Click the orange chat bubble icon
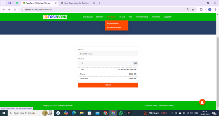Screen dimensions: 219x116 pos(202,102)
